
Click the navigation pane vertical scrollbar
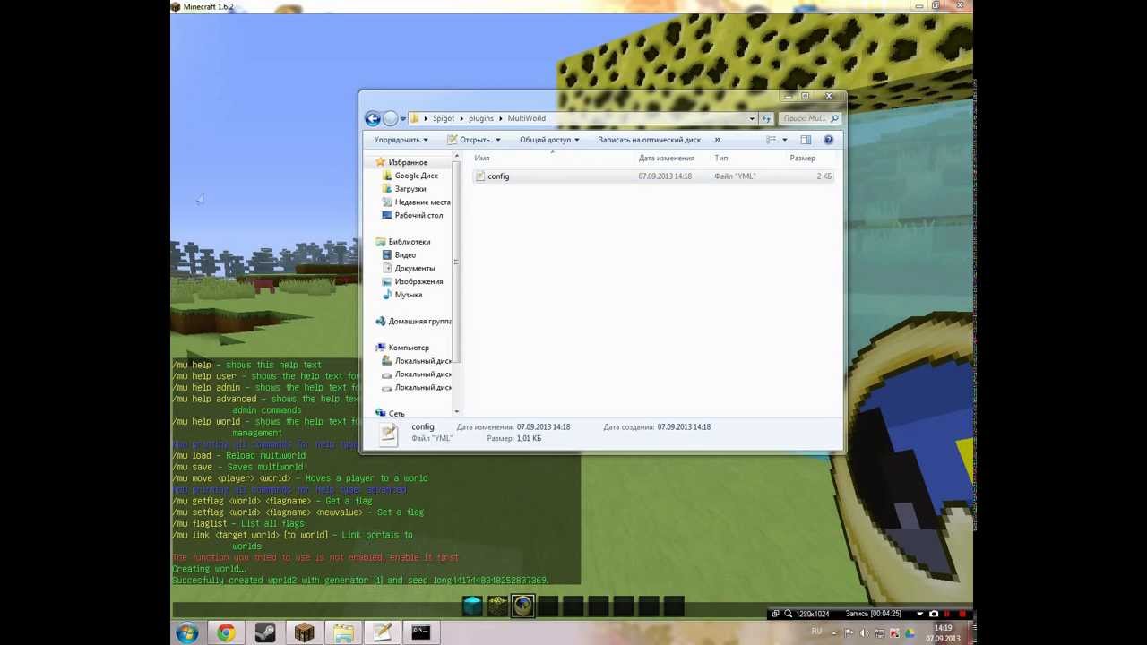pos(456,262)
